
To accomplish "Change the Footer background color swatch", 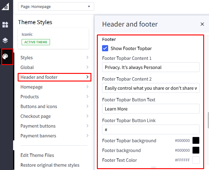I will 196,150.
